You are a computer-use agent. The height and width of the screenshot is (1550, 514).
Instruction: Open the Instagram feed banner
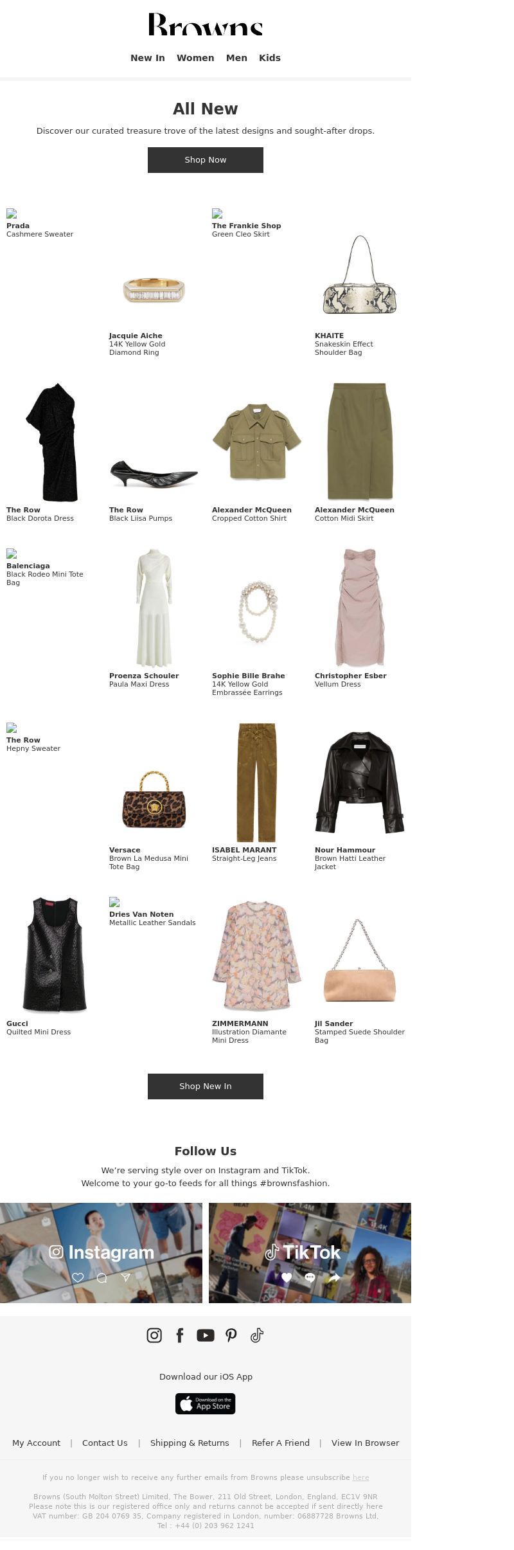point(101,1253)
